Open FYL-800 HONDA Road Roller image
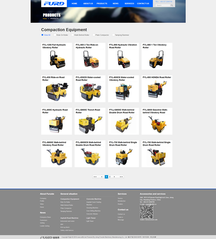 (x=157, y=89)
